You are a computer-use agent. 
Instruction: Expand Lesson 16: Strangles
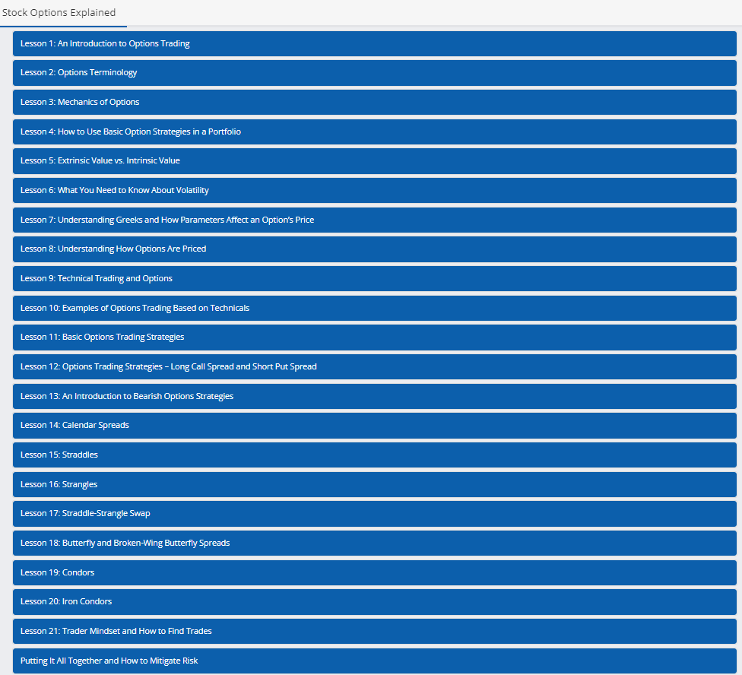pyautogui.click(x=374, y=484)
